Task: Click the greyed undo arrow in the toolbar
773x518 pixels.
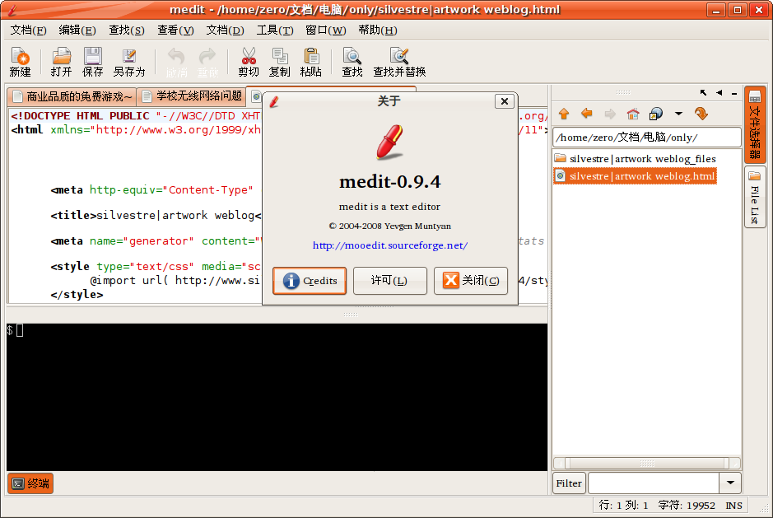Action: [176, 62]
